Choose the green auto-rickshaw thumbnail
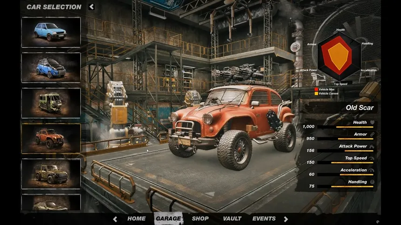Viewport: 401px width, 225px height. (x=51, y=103)
